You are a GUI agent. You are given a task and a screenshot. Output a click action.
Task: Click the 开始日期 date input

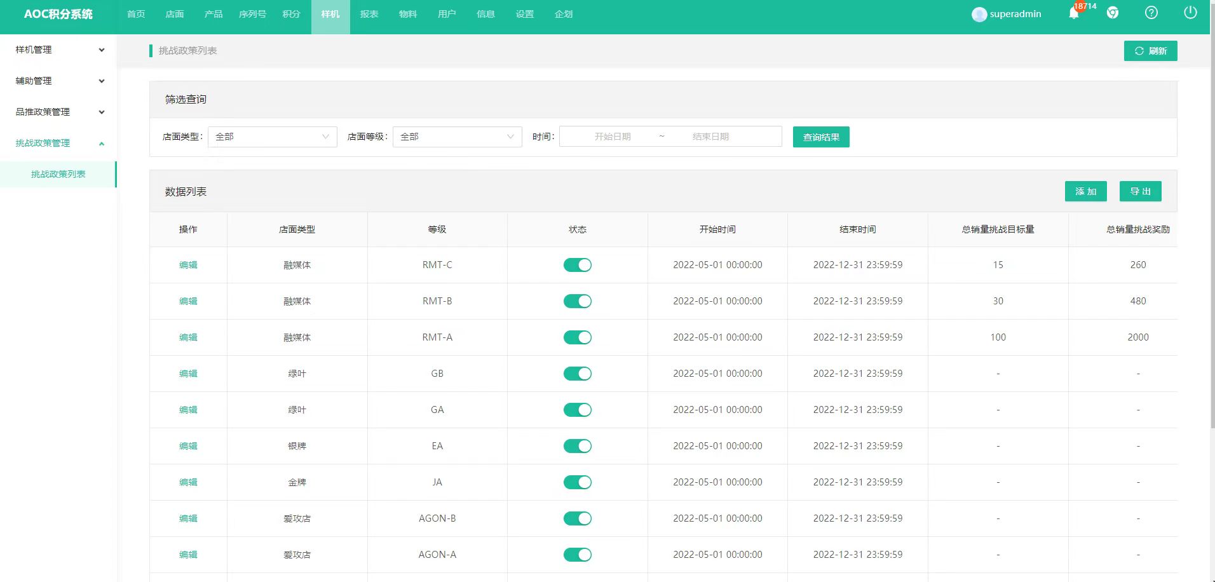point(613,137)
